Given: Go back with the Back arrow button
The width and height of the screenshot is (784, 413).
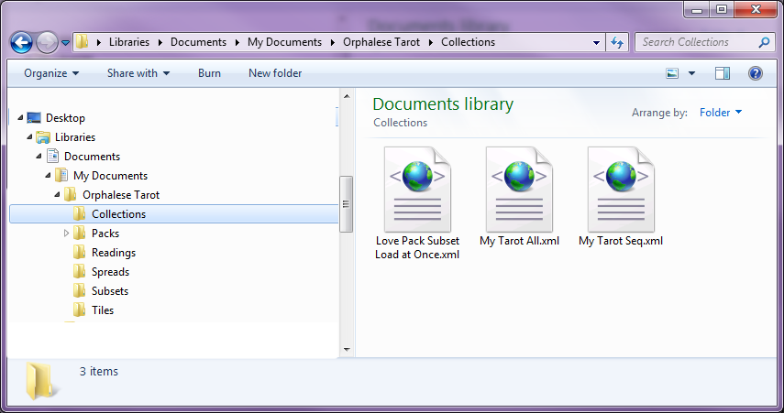Looking at the screenshot, I should click(21, 42).
